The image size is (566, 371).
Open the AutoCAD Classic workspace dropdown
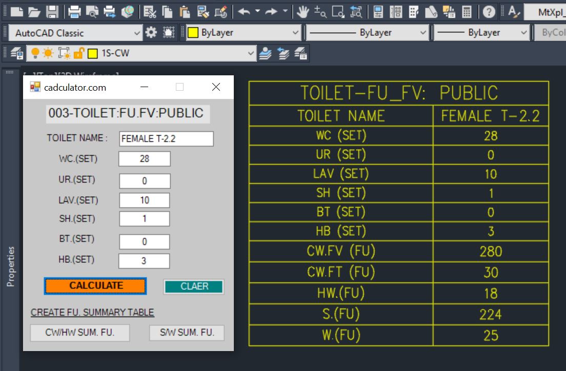[x=137, y=33]
